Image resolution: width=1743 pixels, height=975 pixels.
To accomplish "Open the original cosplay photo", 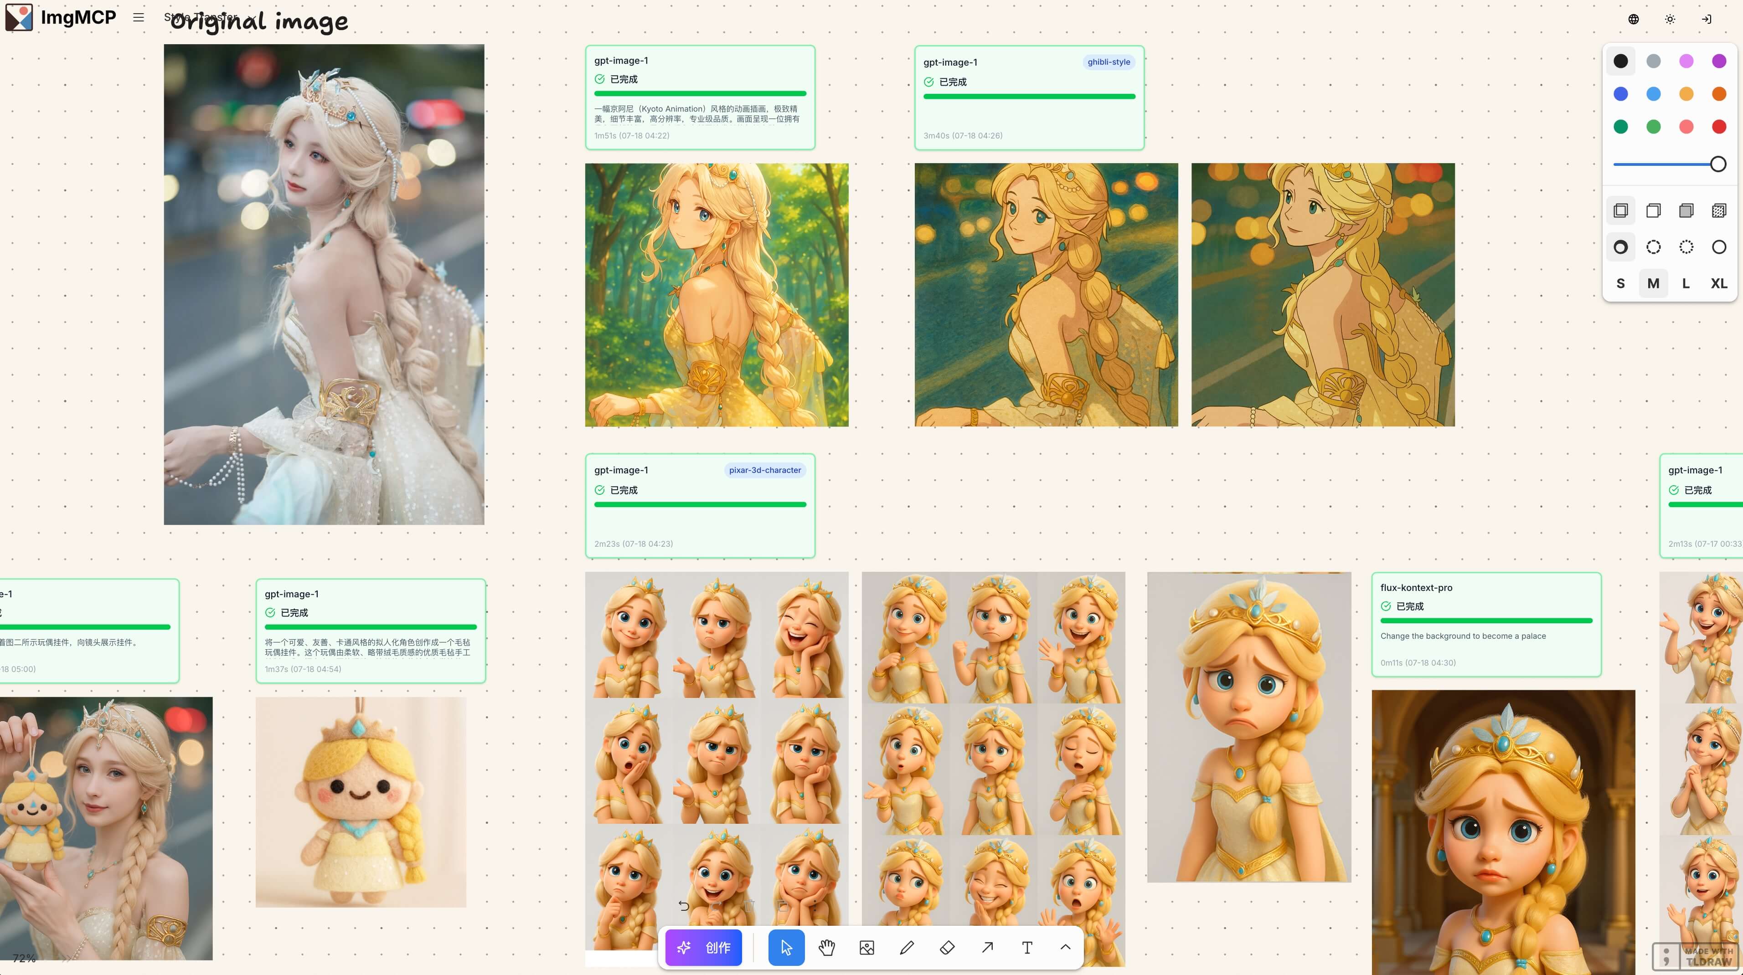I will click(324, 284).
